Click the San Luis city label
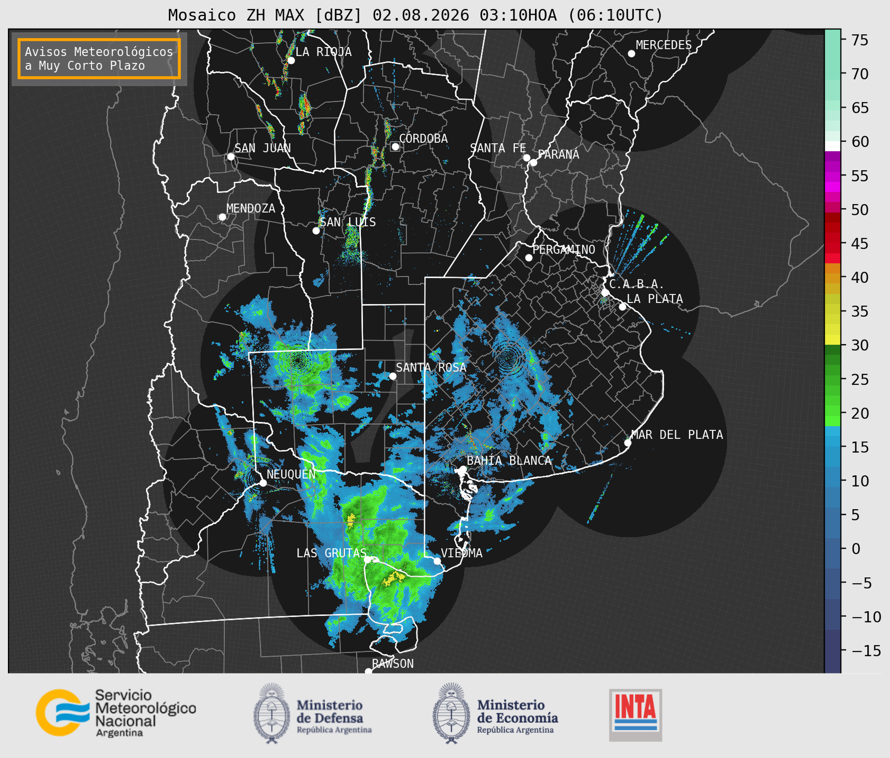 point(348,222)
